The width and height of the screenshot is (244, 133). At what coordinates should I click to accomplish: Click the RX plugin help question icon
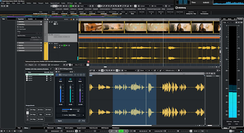click(x=84, y=75)
